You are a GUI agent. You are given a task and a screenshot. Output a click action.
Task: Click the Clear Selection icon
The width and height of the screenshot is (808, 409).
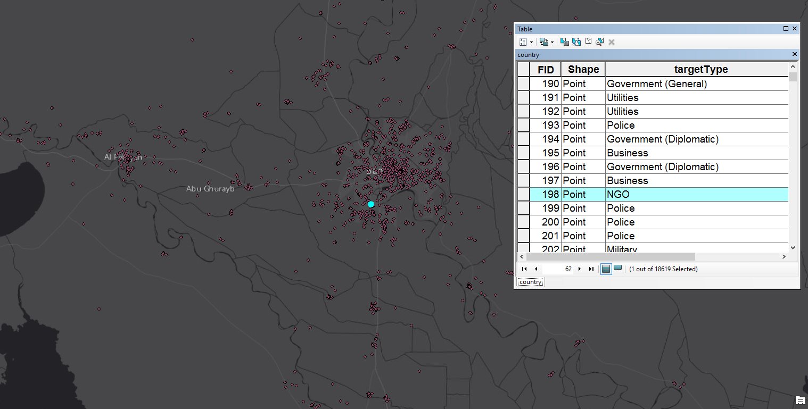point(588,41)
